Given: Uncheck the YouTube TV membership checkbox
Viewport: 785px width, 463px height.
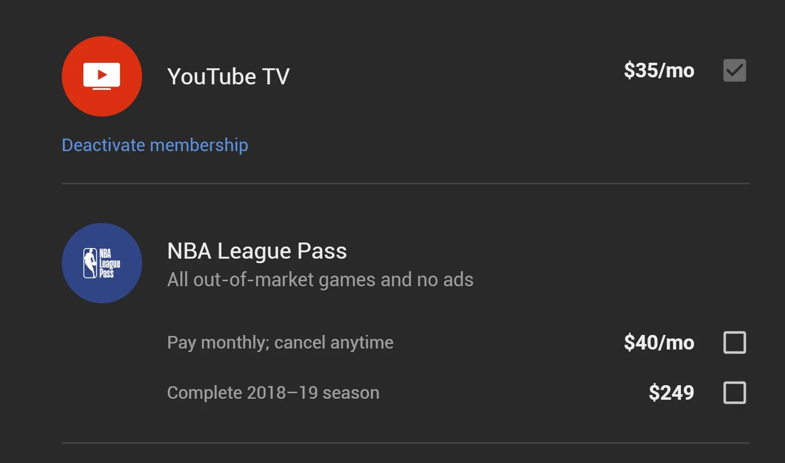Looking at the screenshot, I should click(x=734, y=70).
